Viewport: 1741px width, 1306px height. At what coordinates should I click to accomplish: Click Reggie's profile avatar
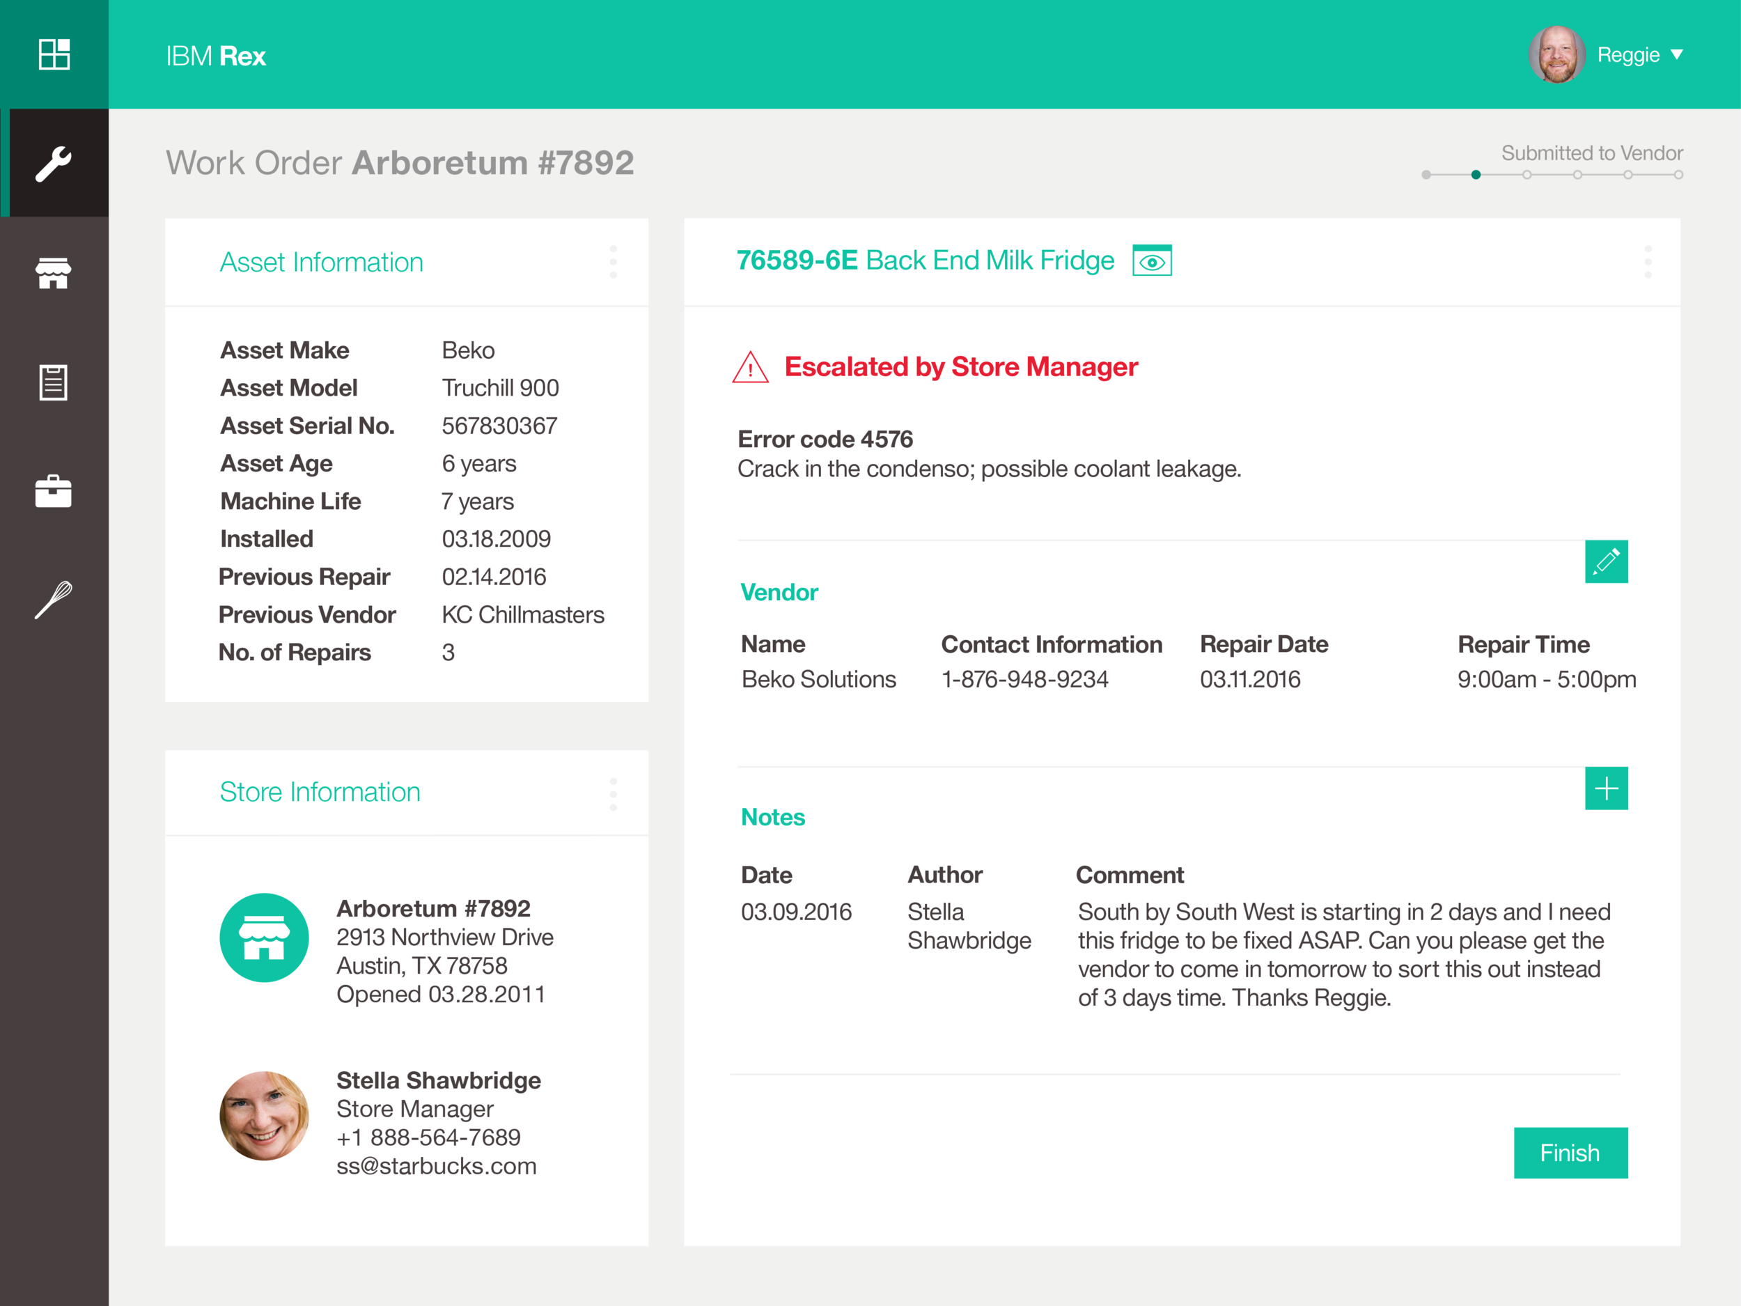click(1557, 54)
